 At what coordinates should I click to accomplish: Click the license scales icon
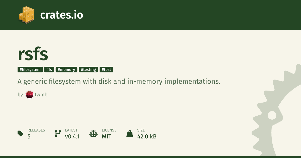click(94, 133)
